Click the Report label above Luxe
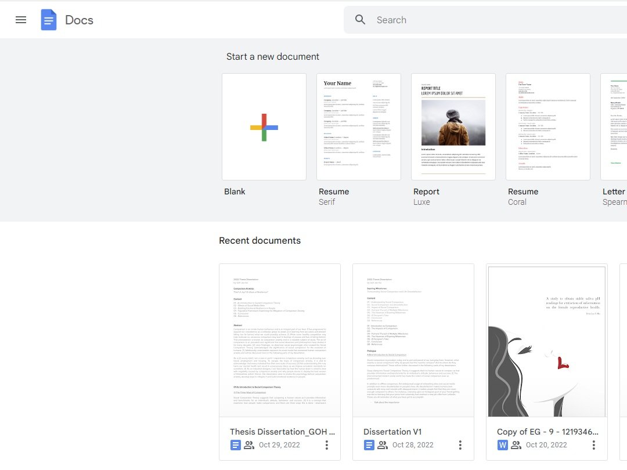The height and width of the screenshot is (470, 627). coord(426,191)
